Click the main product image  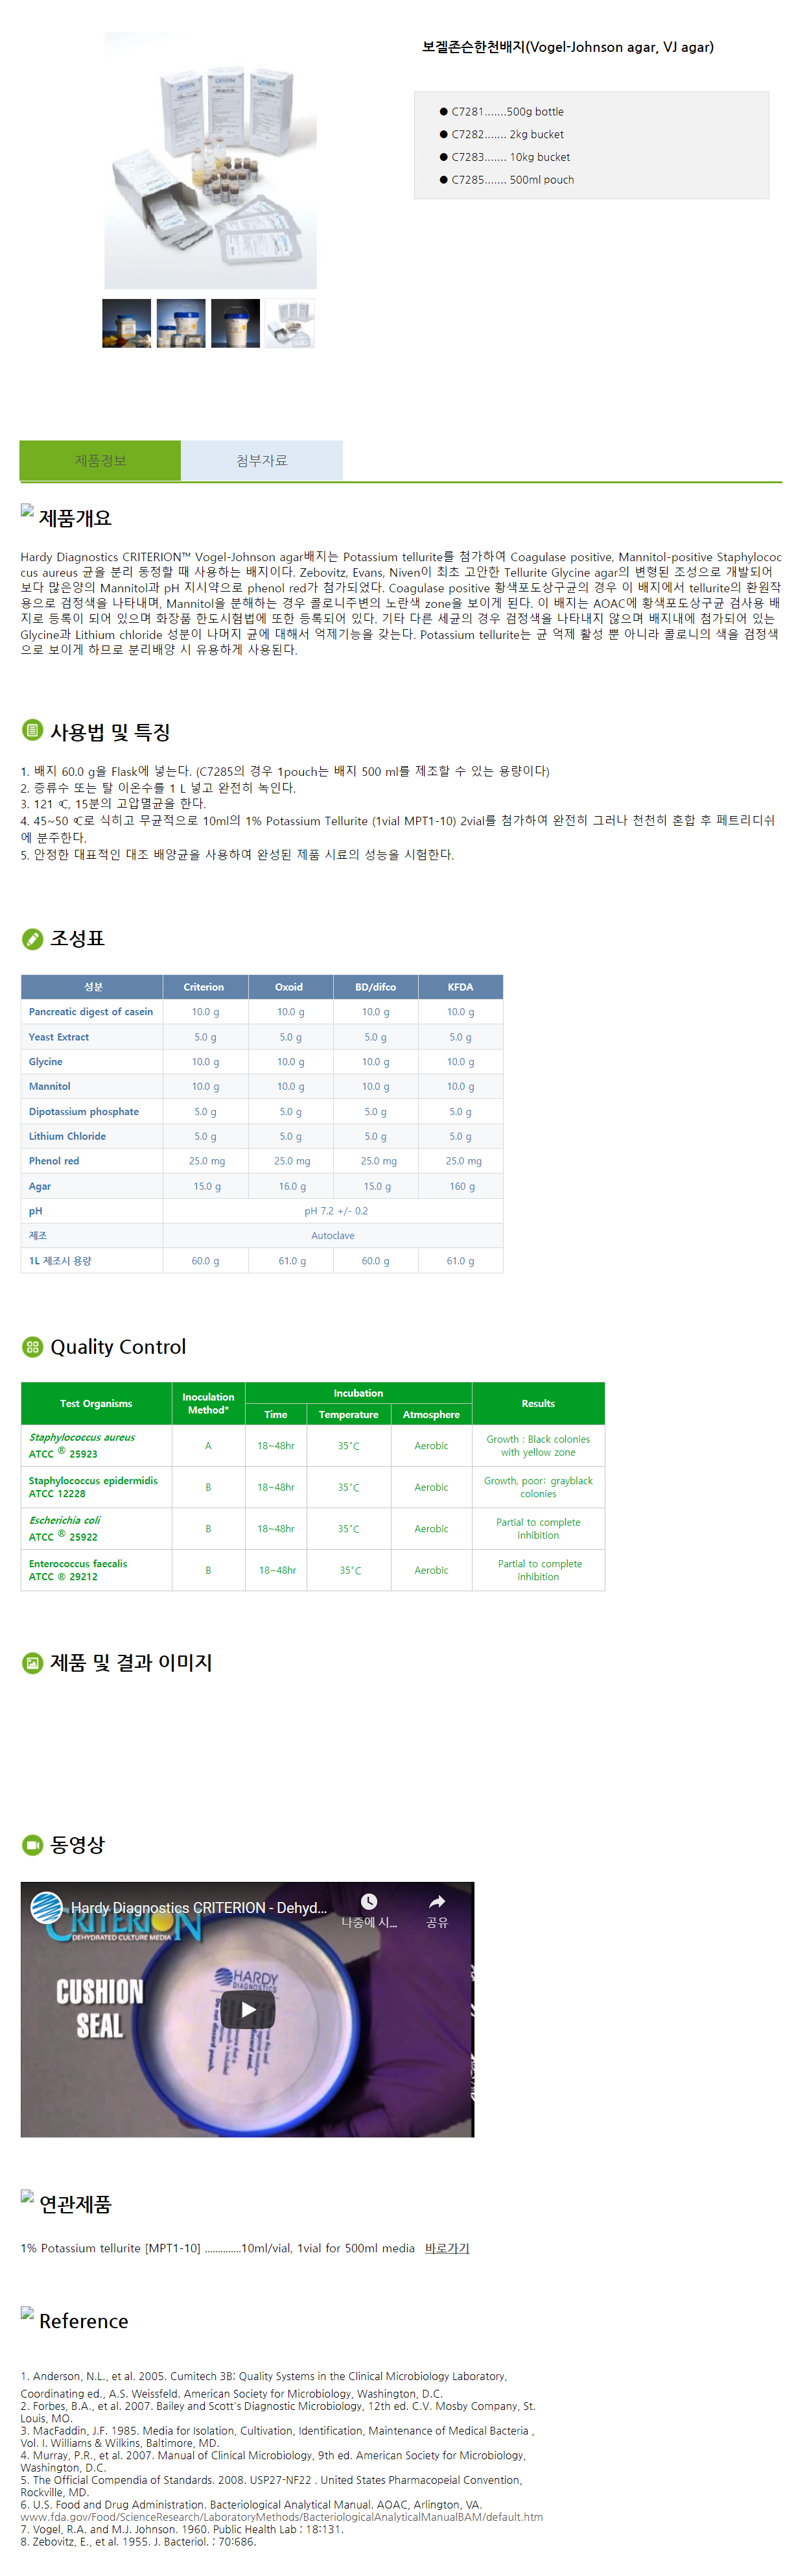(211, 160)
